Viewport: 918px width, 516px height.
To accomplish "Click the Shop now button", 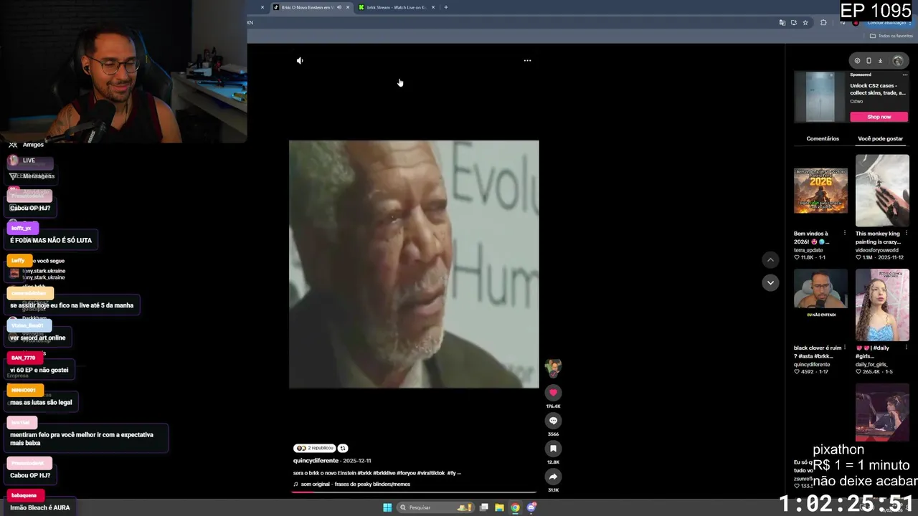I will pyautogui.click(x=879, y=117).
